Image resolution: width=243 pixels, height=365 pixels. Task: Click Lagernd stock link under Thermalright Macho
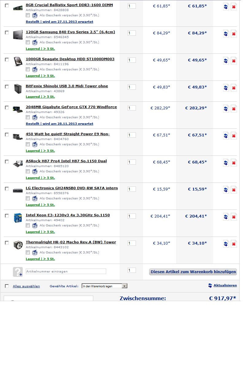(40, 259)
